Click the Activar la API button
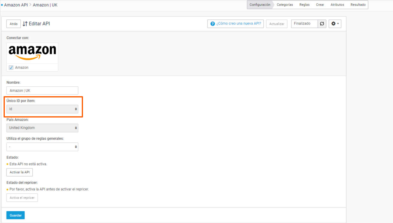This screenshot has height=223, width=393. click(20, 172)
